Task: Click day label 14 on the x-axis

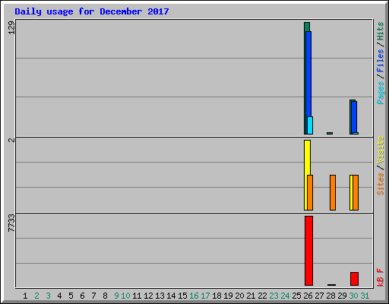Action: (171, 296)
